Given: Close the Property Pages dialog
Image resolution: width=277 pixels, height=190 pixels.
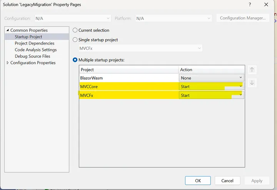Looking at the screenshot, I should tap(266, 5).
